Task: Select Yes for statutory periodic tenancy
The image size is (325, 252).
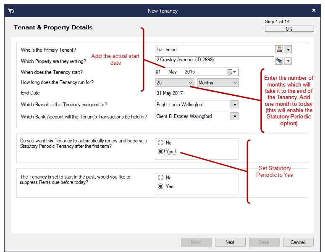Action: coord(161,152)
